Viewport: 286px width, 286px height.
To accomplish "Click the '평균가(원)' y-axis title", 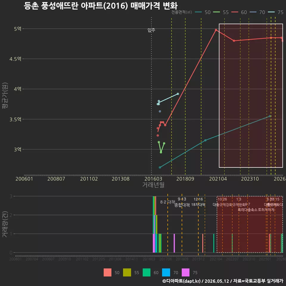I will (5, 96).
